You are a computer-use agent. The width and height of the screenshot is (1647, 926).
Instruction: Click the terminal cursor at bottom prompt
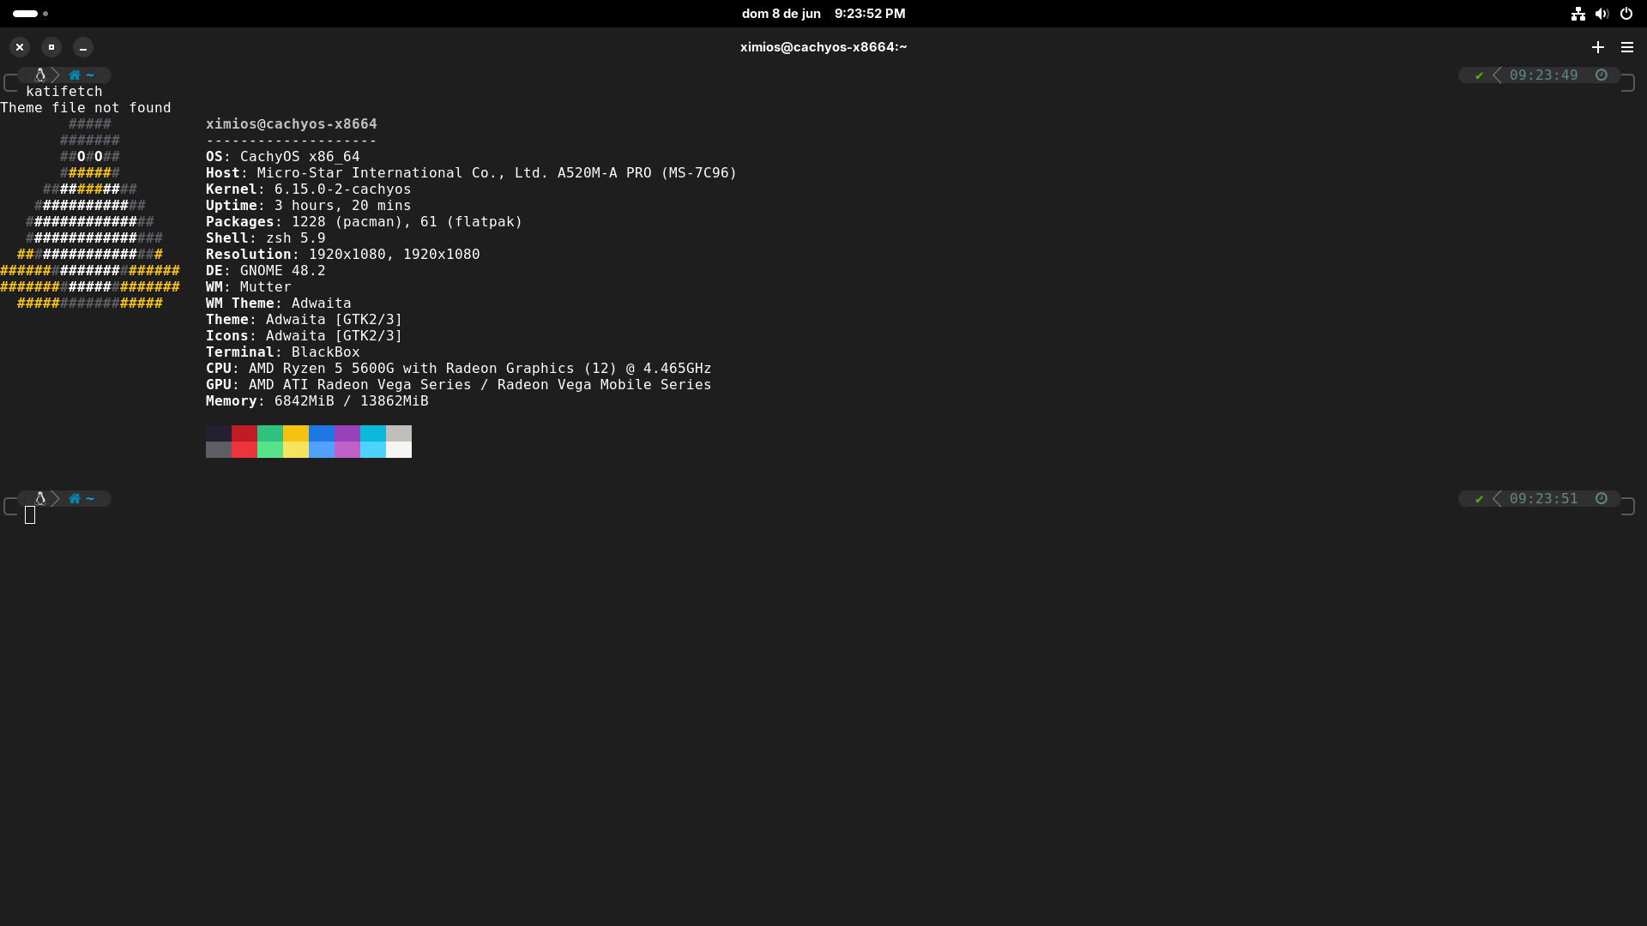(30, 515)
